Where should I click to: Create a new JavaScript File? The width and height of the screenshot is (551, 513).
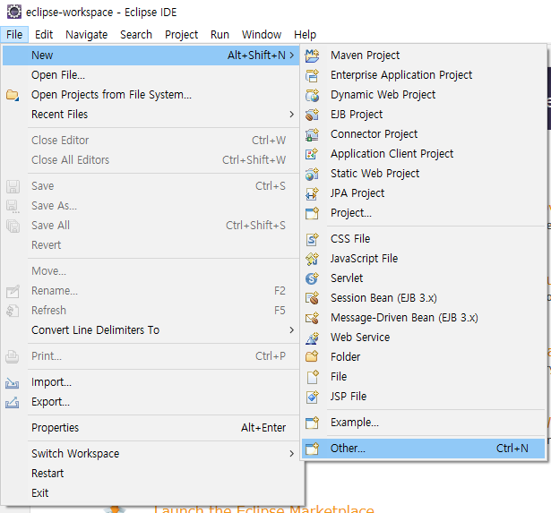[x=423, y=259]
